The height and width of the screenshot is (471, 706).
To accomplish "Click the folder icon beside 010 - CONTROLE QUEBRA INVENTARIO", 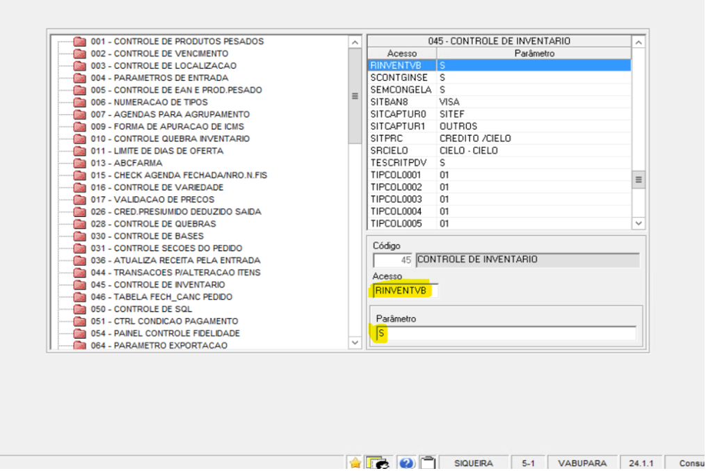I will tap(79, 138).
